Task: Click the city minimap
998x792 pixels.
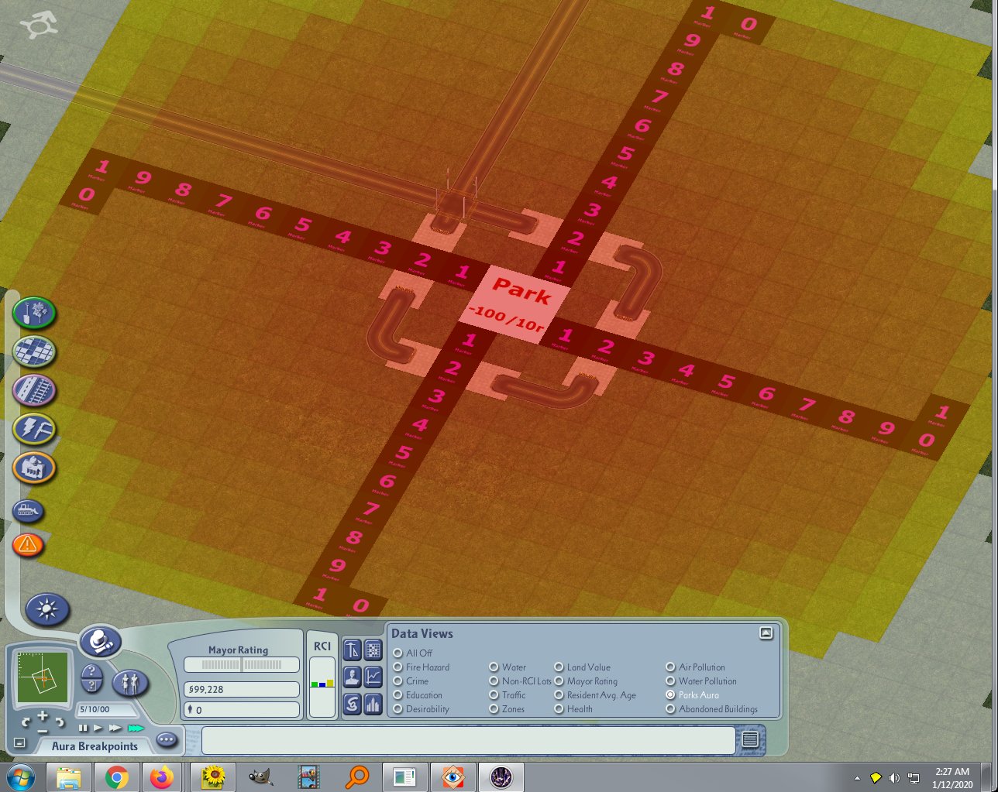Action: pyautogui.click(x=42, y=677)
